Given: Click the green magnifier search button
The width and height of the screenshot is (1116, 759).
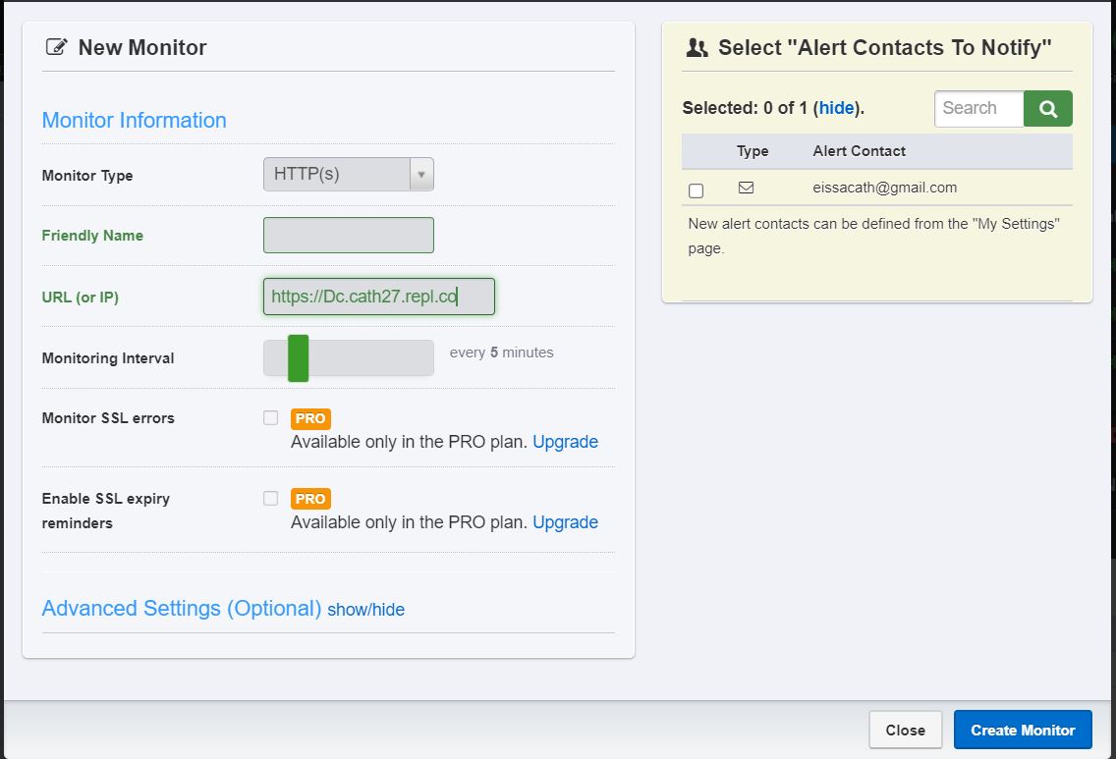Looking at the screenshot, I should (1047, 109).
